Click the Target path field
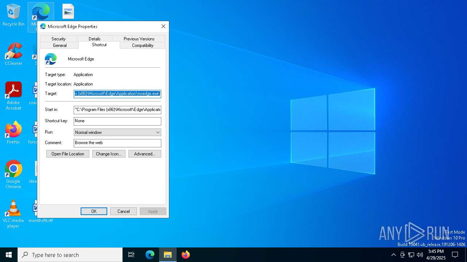This screenshot has height=262, width=467. pyautogui.click(x=117, y=94)
